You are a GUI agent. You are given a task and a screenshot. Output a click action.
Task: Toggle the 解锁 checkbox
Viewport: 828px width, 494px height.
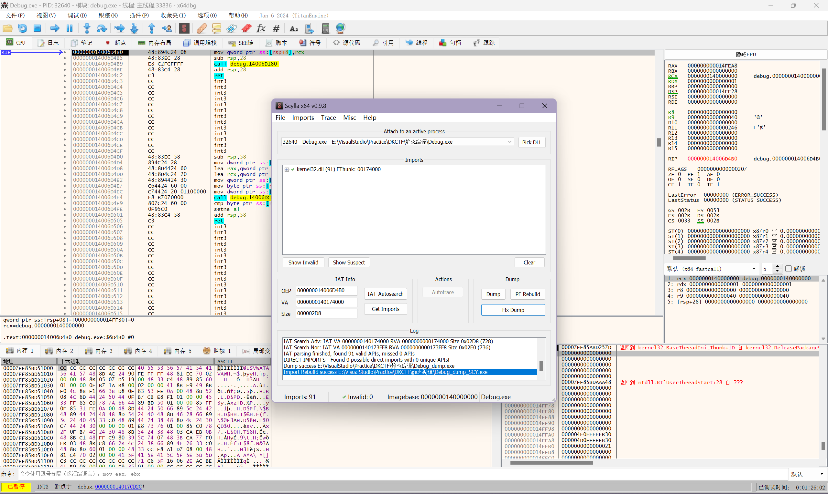pyautogui.click(x=788, y=269)
